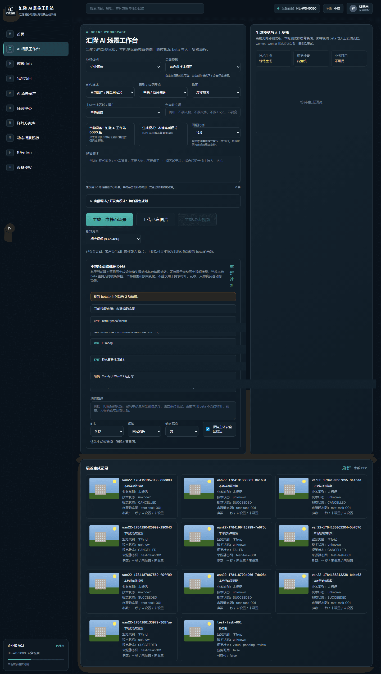Open the 主体合成区域 / 留白 dropdown

click(x=124, y=112)
